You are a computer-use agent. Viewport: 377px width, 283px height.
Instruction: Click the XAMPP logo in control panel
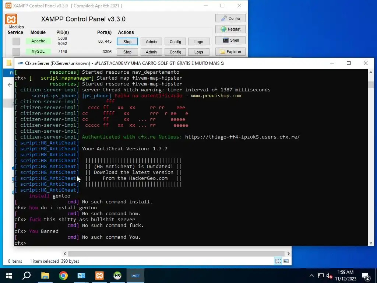point(11,19)
